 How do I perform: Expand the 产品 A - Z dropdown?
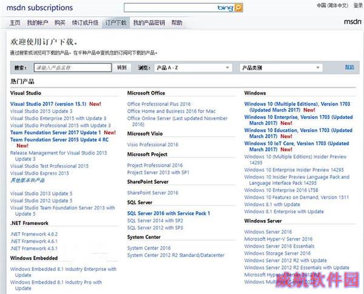[x=193, y=68]
